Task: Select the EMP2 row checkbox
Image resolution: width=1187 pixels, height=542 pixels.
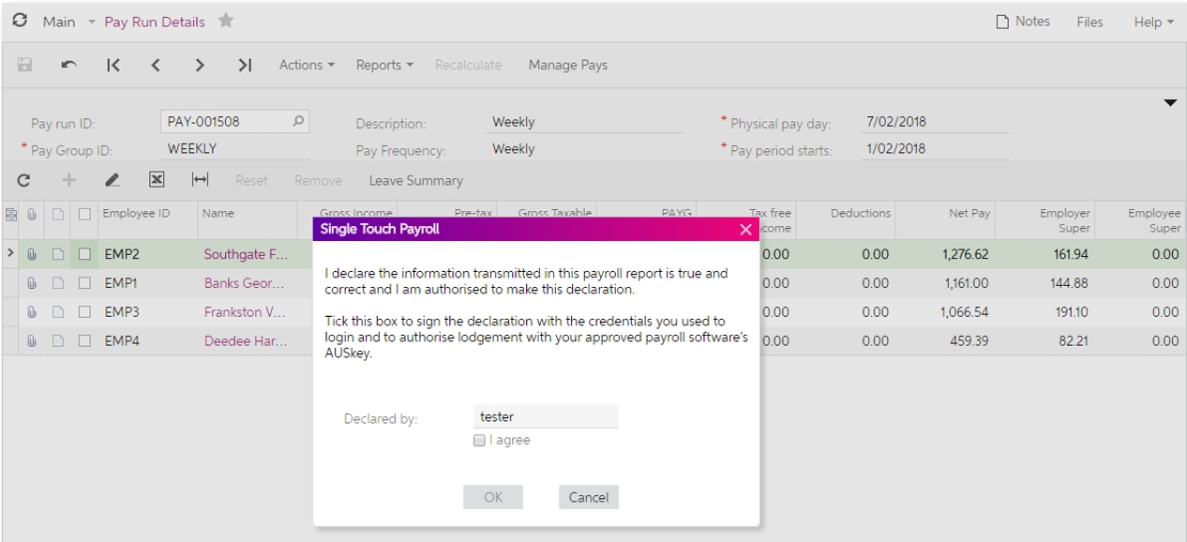Action: pos(84,253)
